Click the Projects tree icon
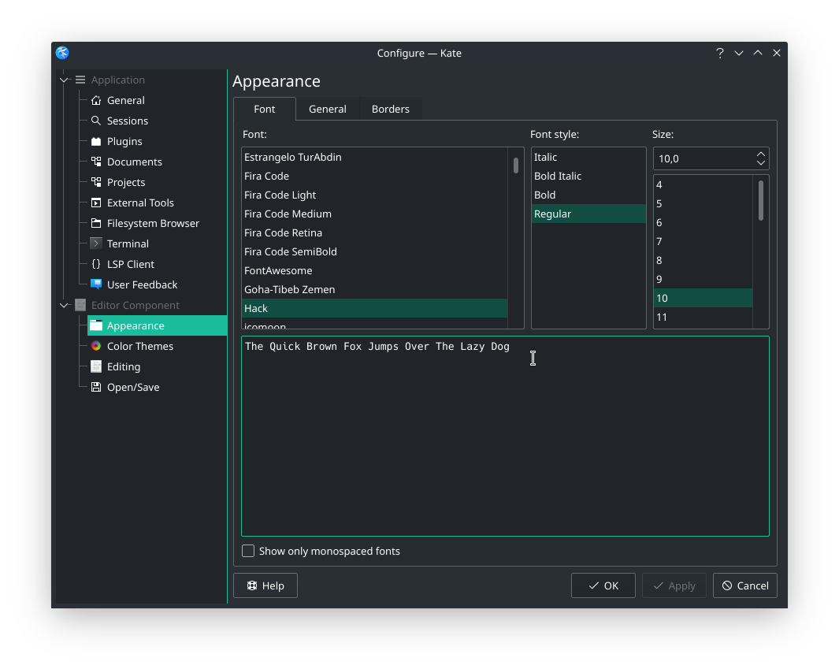The height and width of the screenshot is (669, 839). click(x=96, y=182)
